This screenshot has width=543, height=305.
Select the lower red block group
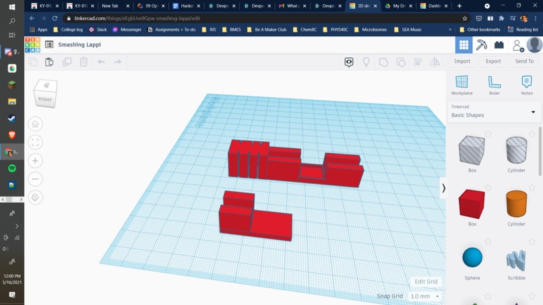255,222
